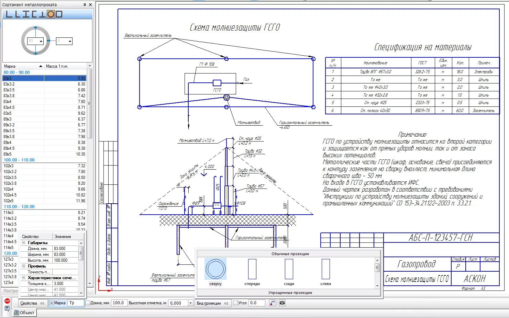The height and width of the screenshot is (318, 509).
Task: Click the 80.00 - 90.00 group header
Action: coord(44,72)
